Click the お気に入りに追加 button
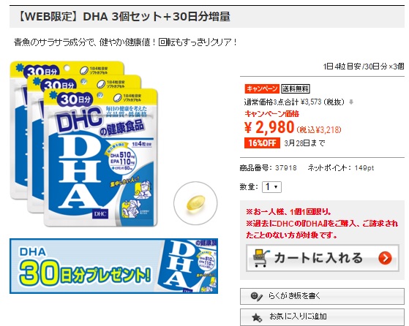Screen dimensions: 409x326 [322, 317]
